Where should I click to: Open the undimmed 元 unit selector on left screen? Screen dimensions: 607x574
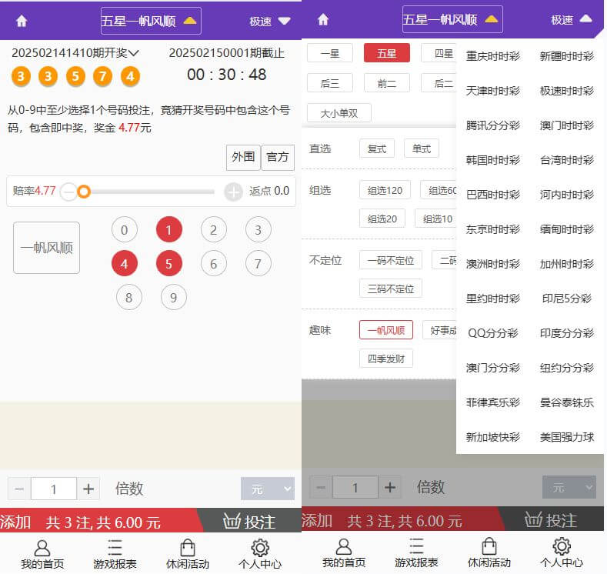[267, 489]
